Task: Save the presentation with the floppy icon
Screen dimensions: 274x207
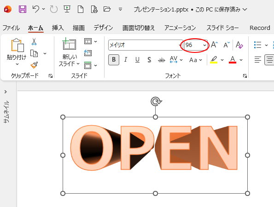Action: [x=23, y=9]
